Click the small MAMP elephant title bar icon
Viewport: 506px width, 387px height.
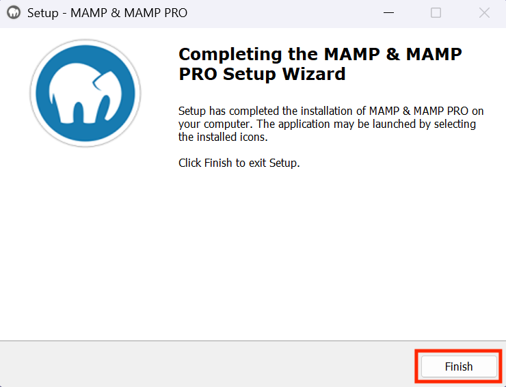(14, 13)
